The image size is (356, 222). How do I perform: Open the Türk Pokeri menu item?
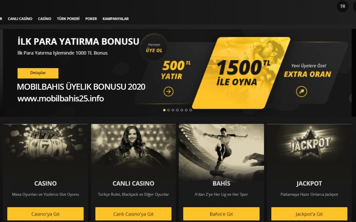pos(68,19)
